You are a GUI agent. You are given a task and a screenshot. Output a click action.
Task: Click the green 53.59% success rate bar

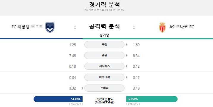pos(152,99)
